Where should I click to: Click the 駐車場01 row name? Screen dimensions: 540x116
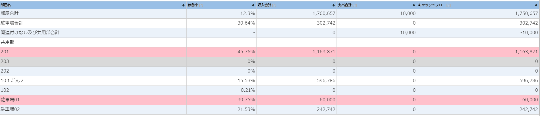tap(10, 100)
